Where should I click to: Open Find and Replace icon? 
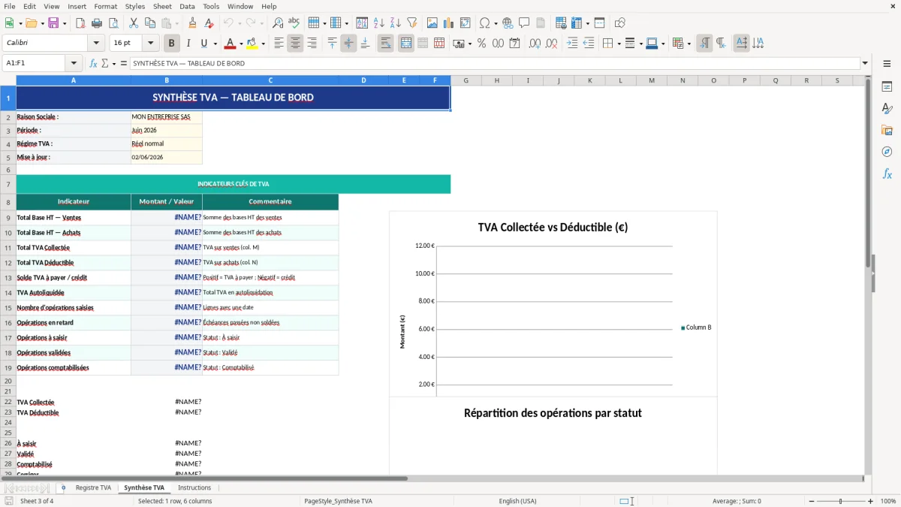click(278, 23)
